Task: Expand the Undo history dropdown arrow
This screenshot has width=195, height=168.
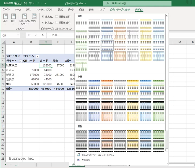Action: coord(34,3)
